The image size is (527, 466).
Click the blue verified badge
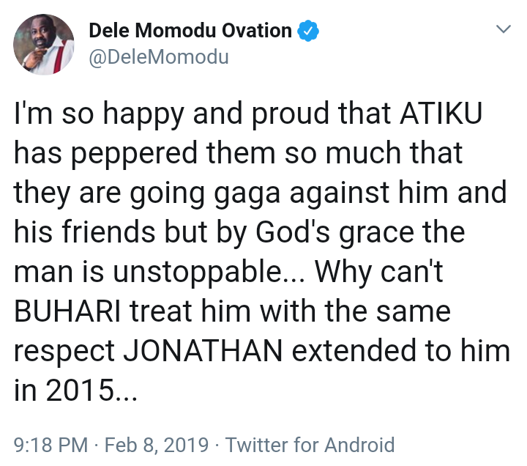click(x=308, y=31)
